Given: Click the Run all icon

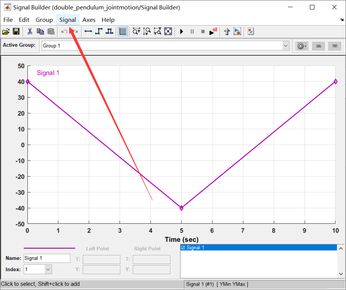Looking at the screenshot, I should (x=213, y=32).
